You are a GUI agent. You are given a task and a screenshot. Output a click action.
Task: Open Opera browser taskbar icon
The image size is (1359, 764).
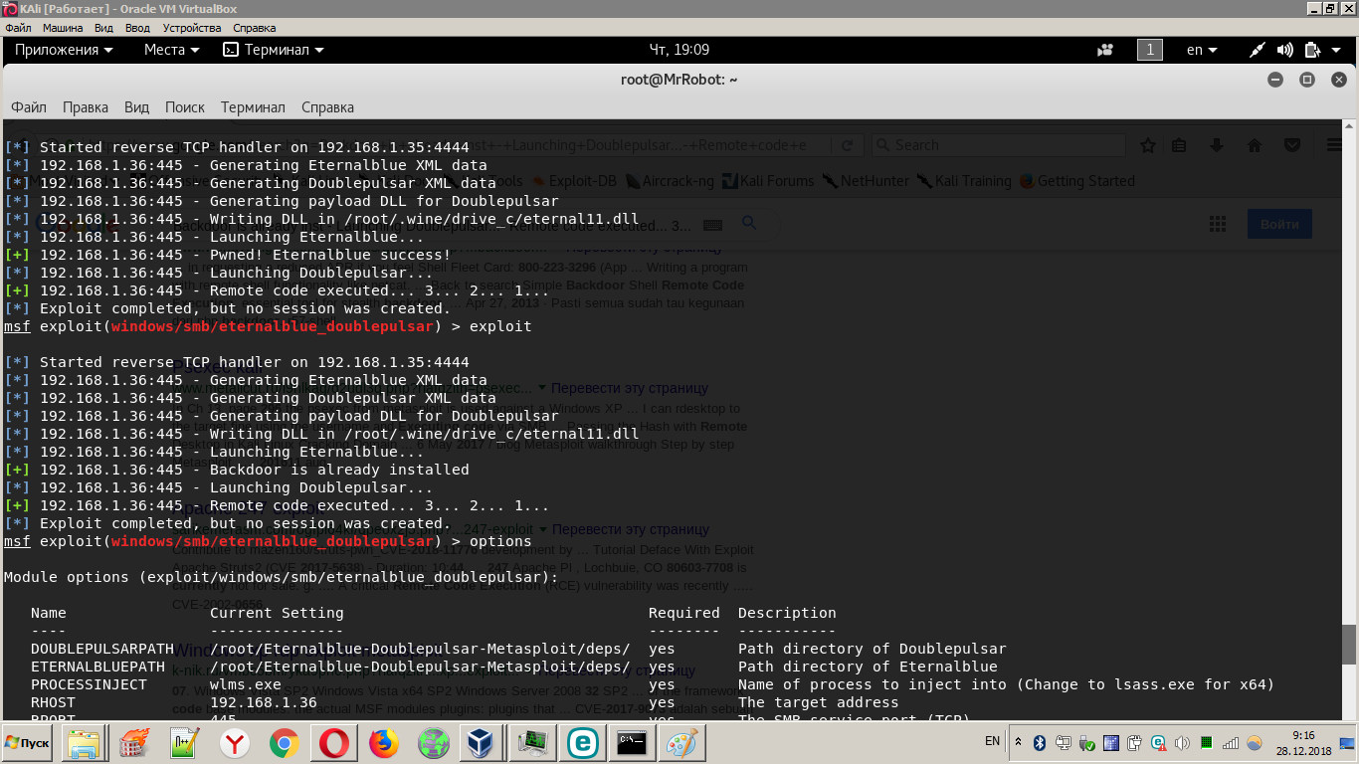(x=334, y=743)
